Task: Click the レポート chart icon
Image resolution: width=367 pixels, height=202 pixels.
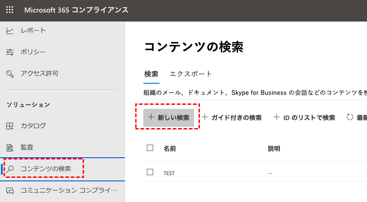Action: [x=10, y=30]
